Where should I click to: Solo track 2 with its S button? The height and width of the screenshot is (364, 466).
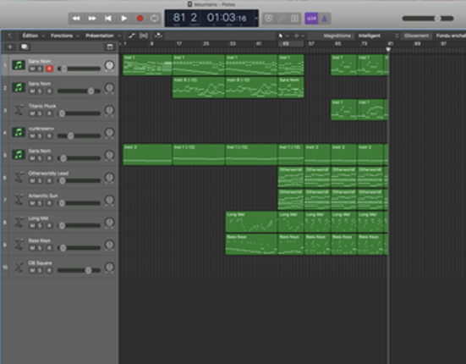[41, 91]
